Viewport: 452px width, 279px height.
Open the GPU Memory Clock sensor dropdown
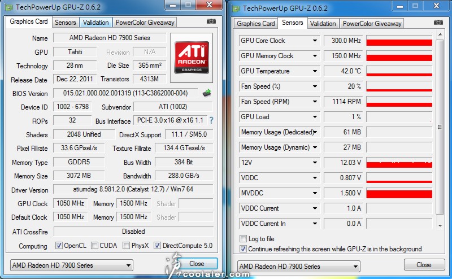pyautogui.click(x=315, y=56)
